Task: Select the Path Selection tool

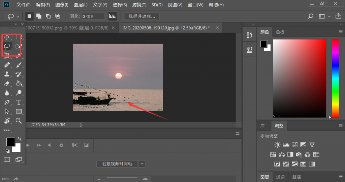Action: tap(7, 111)
